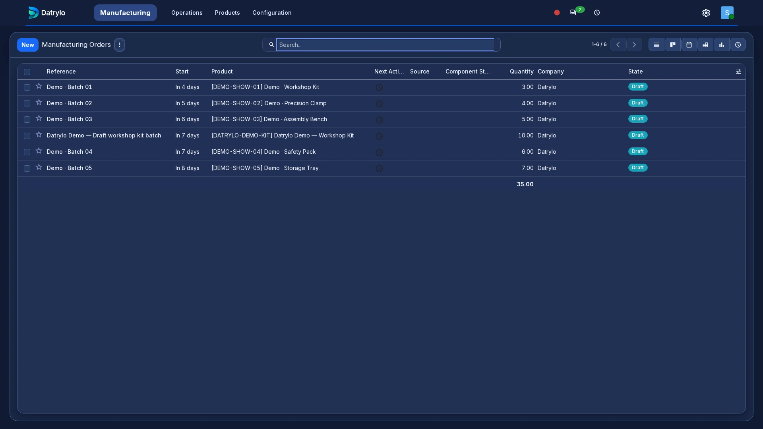This screenshot has width=763, height=429.
Task: Sort by the Reference column header
Action: click(x=61, y=71)
